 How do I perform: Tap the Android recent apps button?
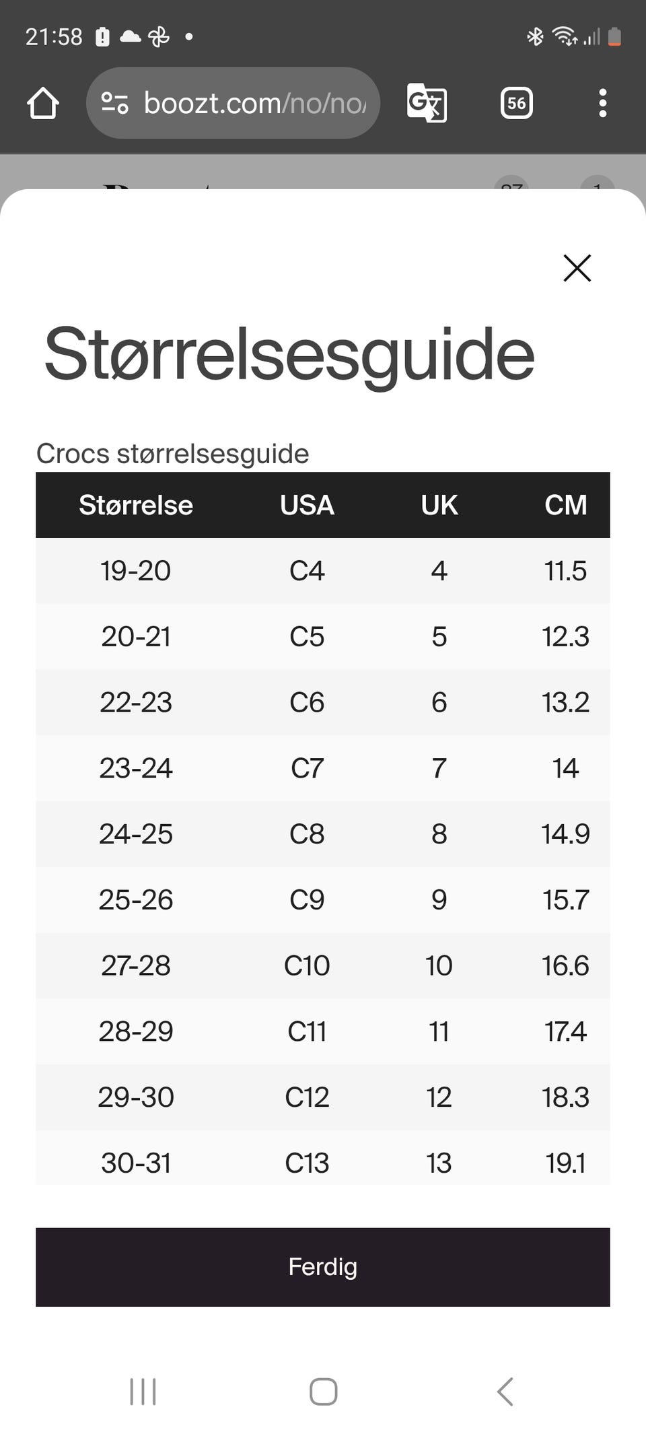(x=143, y=1391)
